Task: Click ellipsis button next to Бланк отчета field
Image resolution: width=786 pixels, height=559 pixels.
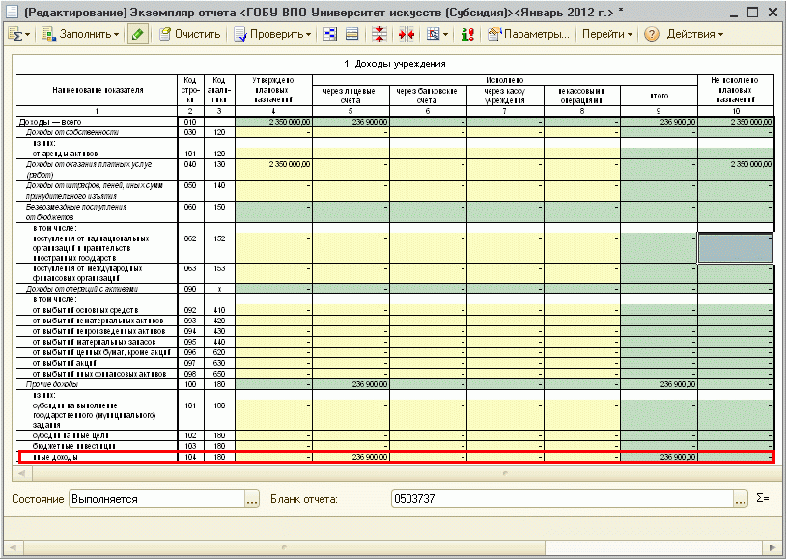Action: point(741,499)
